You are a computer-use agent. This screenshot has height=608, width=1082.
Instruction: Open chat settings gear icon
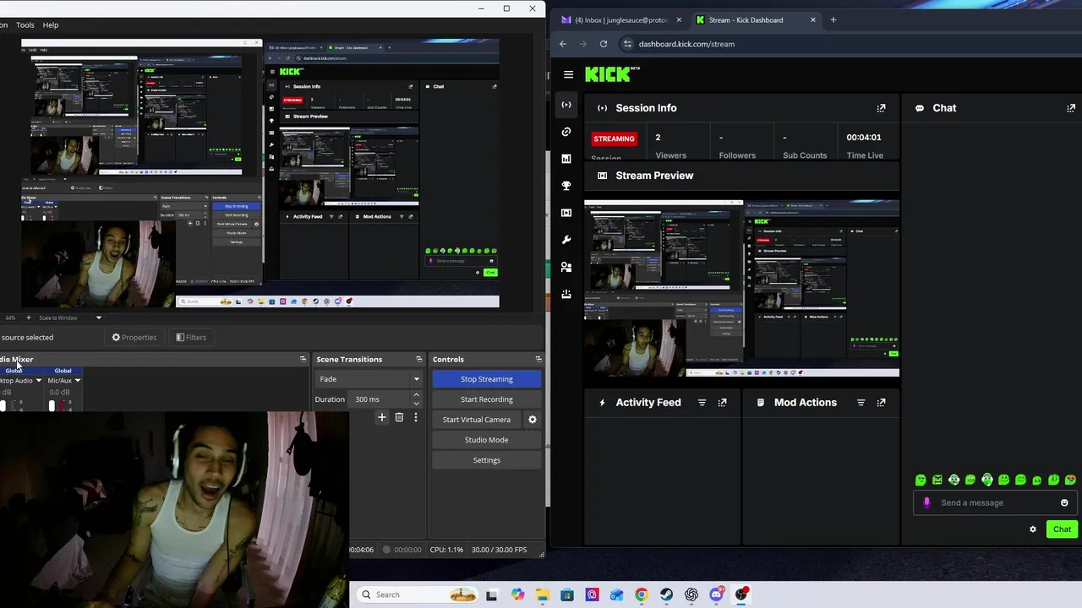1032,529
